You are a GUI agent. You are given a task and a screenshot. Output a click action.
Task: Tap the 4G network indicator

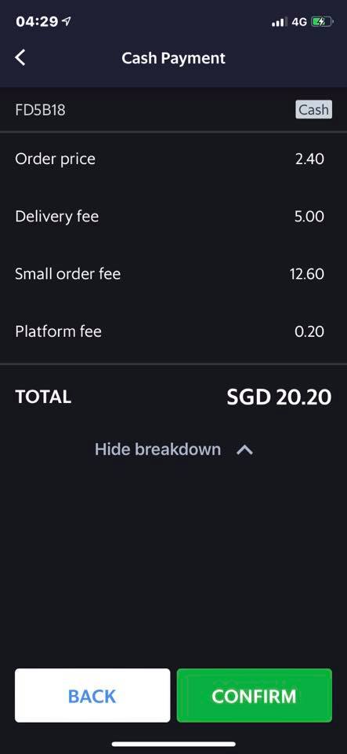[299, 22]
